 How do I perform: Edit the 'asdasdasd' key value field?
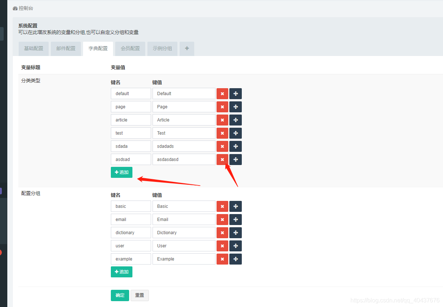click(x=184, y=160)
